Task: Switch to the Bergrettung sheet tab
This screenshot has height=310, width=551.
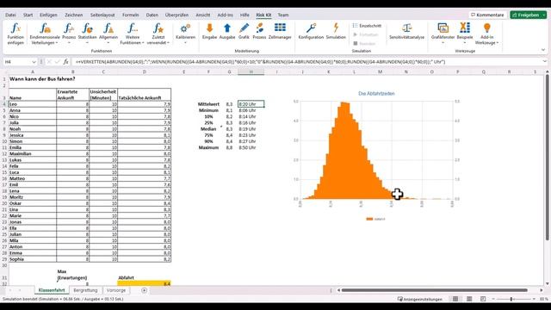Action: [x=85, y=290]
